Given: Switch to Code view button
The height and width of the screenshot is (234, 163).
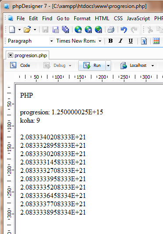Looking at the screenshot, I should (20, 65).
